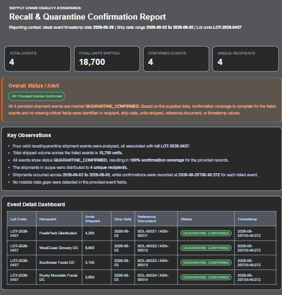This screenshot has height=295, width=282.
Task: Click the Event Detail Dashboard heading
Action: (36, 204)
